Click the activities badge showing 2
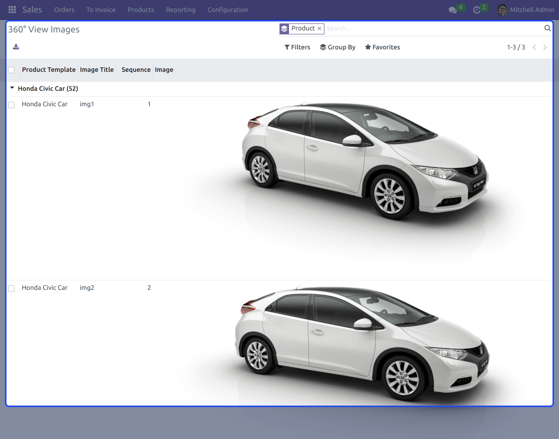Viewport: 559px width, 439px height. pos(484,7)
